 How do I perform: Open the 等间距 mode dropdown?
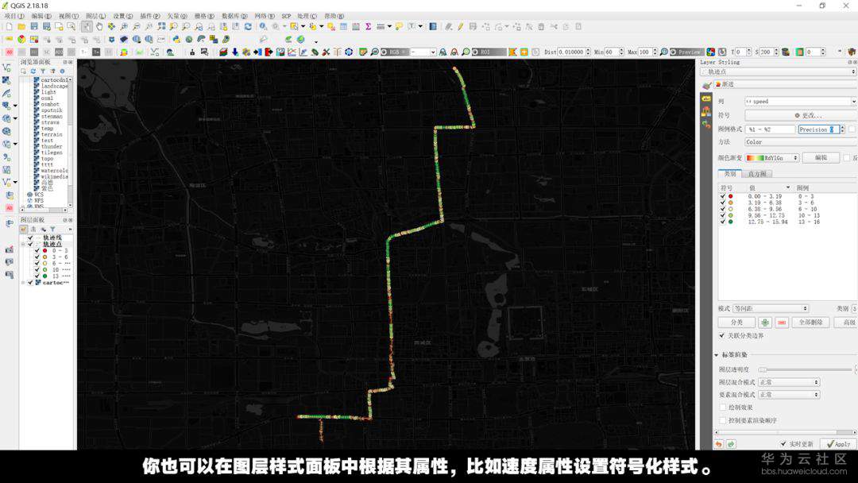(771, 308)
